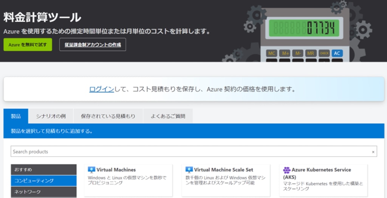Click the Windows と Linux の仮想マシン description text
The width and height of the screenshot is (387, 198).
tap(127, 180)
